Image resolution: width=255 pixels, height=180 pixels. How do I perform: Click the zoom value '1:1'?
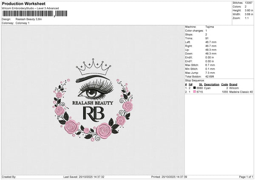[246, 18]
